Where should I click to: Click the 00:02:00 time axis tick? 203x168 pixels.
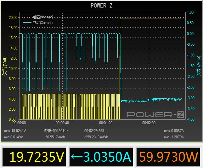(149, 123)
